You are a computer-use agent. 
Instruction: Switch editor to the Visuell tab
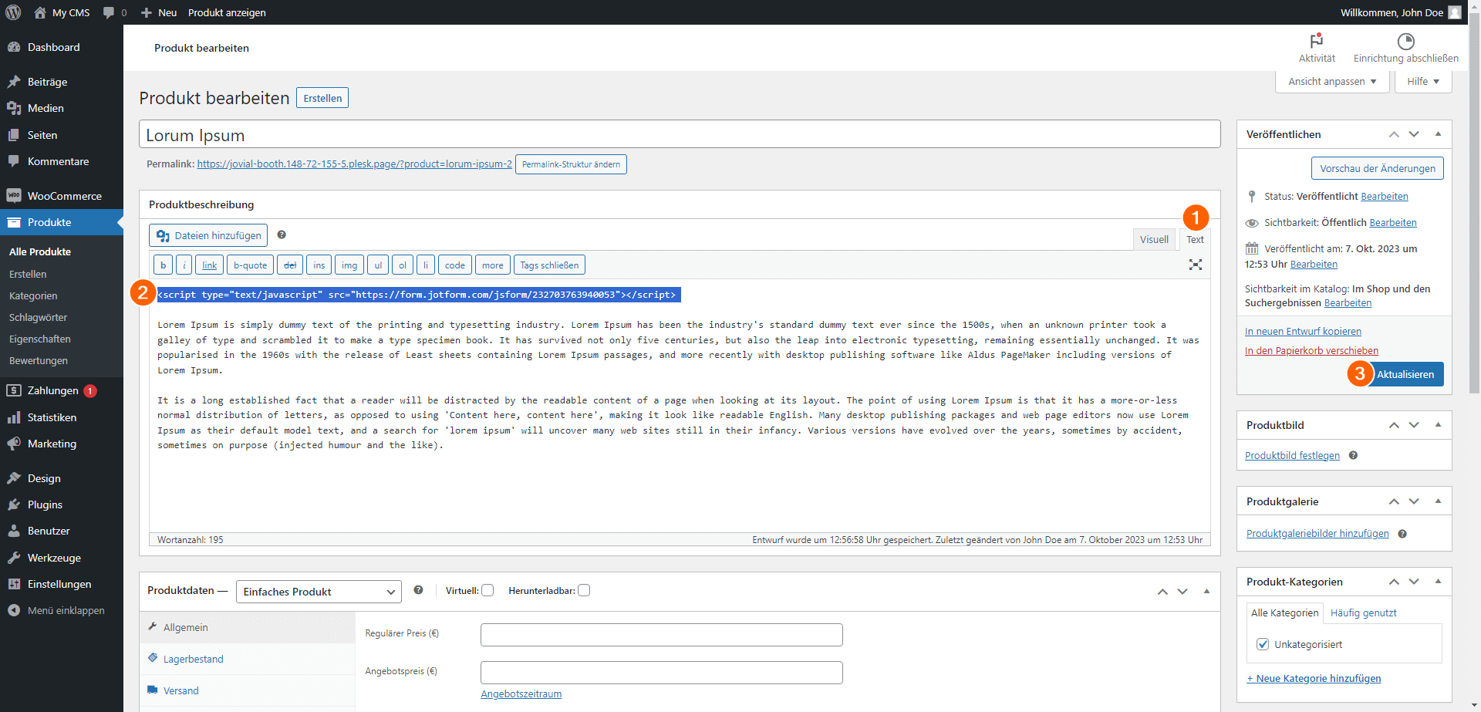tap(1154, 239)
